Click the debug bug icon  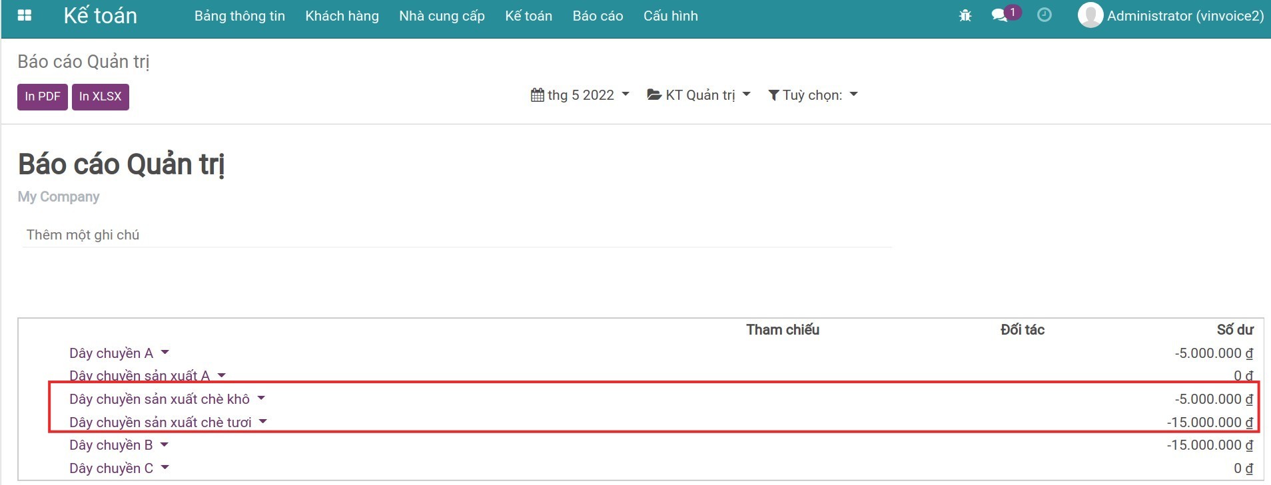point(965,15)
